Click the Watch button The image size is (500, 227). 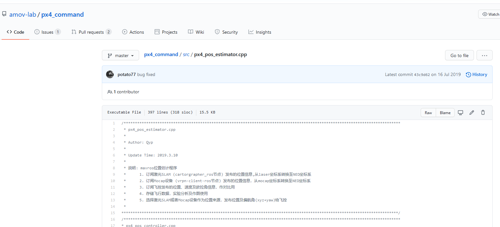tap(490, 14)
